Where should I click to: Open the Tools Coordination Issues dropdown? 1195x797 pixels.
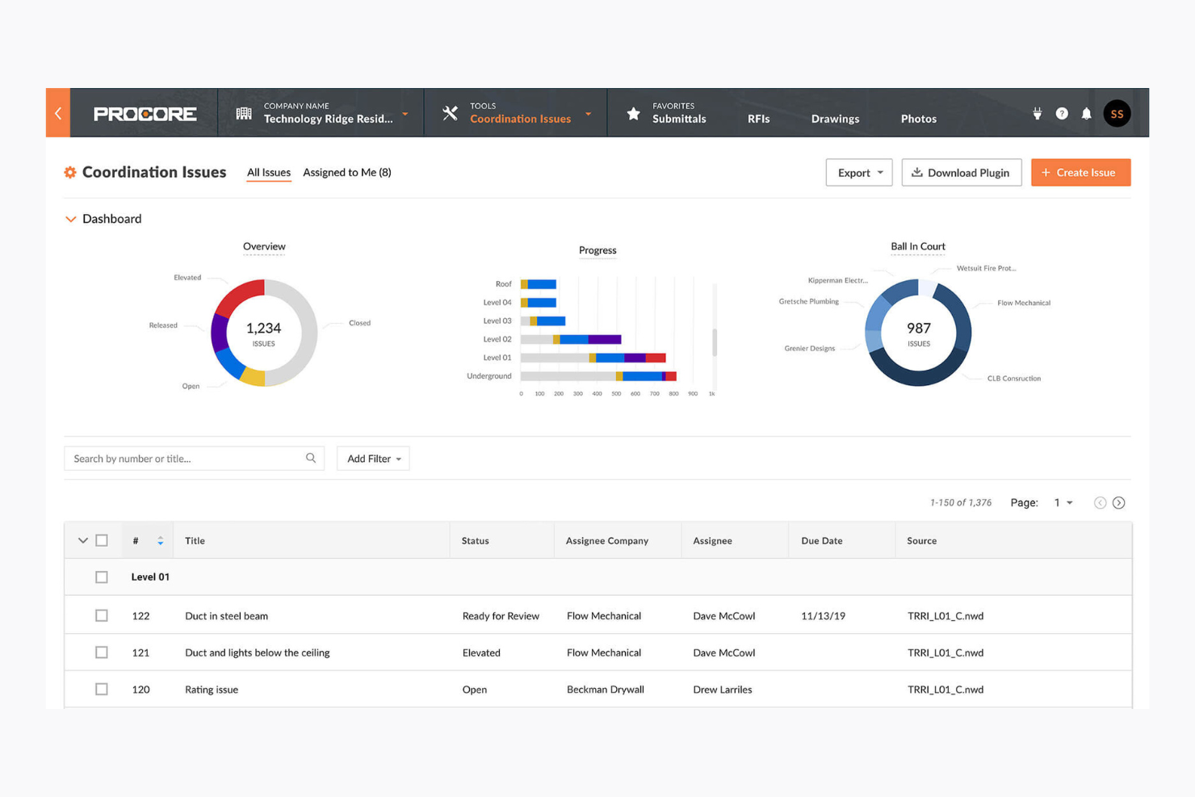(589, 114)
